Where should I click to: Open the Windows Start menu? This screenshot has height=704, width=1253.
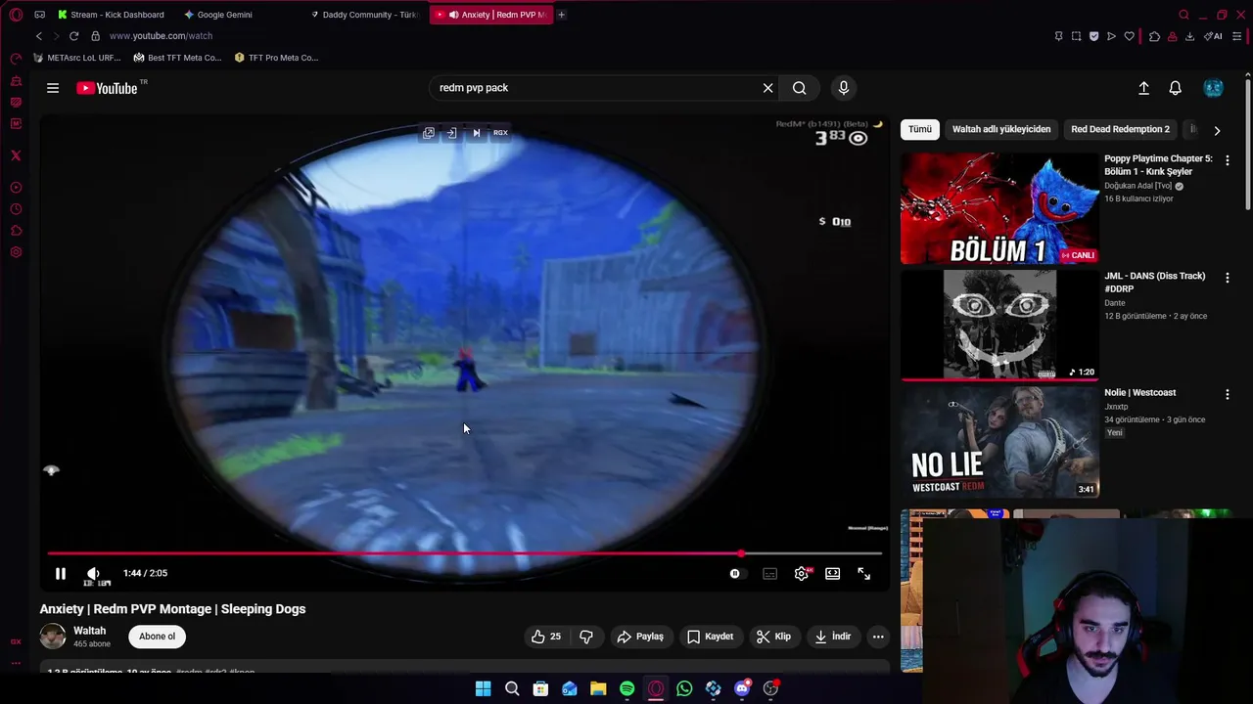click(483, 688)
